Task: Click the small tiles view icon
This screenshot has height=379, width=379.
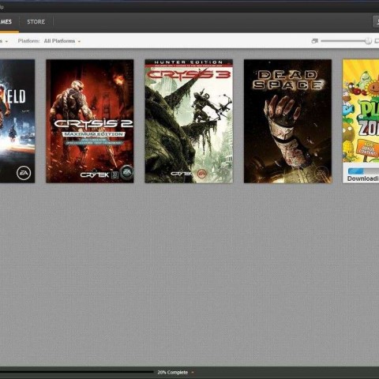Action: click(x=314, y=41)
